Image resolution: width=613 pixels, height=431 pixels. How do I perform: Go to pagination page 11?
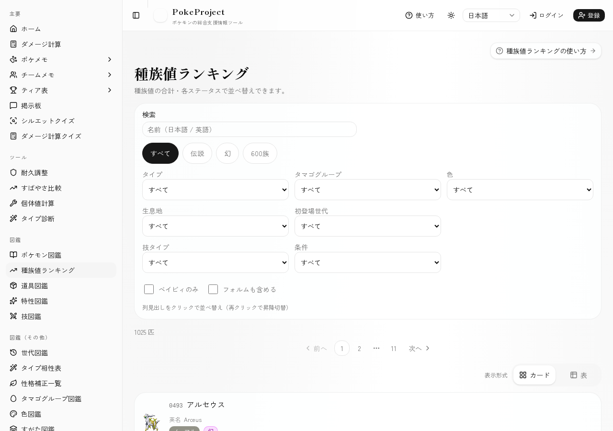coord(394,348)
